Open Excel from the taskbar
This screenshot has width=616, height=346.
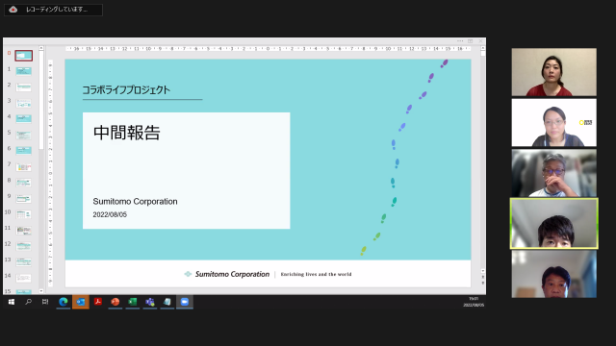tap(133, 302)
